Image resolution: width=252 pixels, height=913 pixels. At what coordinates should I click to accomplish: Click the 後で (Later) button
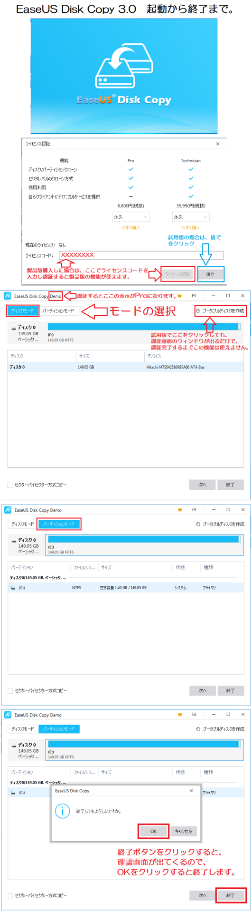[x=210, y=274]
